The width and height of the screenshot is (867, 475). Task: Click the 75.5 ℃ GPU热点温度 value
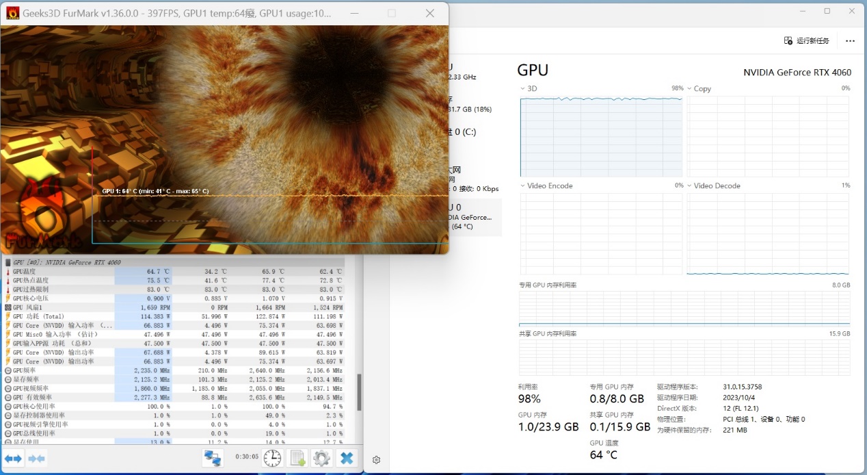(158, 281)
